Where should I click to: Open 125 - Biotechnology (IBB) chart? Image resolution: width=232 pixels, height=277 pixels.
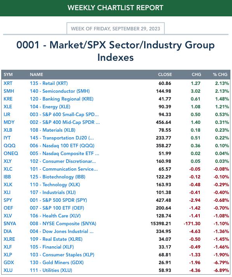coord(58,177)
